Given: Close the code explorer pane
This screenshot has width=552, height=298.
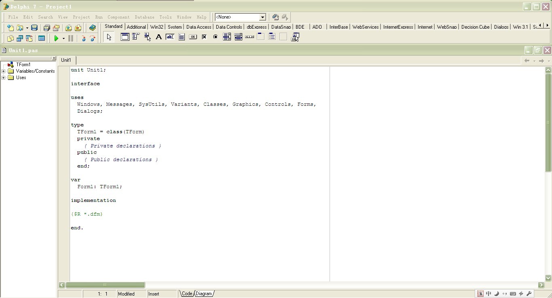Looking at the screenshot, I should [x=54, y=58].
